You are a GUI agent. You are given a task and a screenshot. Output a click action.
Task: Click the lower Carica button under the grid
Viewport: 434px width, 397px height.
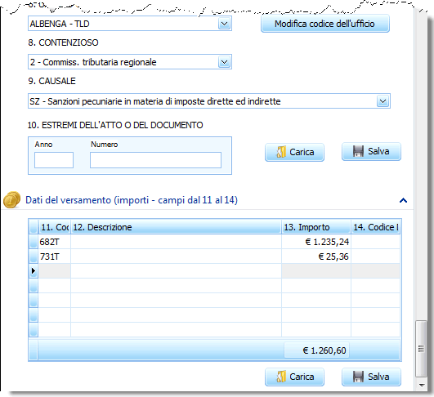(294, 377)
